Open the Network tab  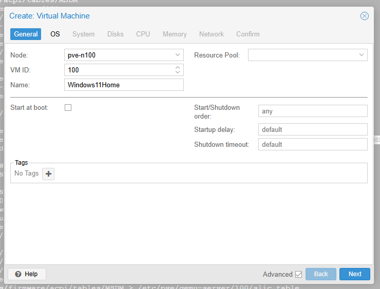click(x=211, y=34)
